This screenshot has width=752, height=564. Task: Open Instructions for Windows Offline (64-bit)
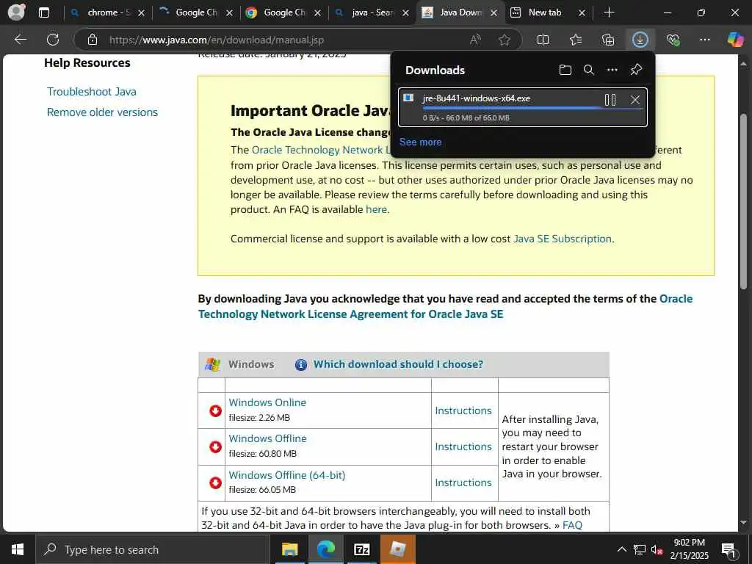(x=463, y=482)
